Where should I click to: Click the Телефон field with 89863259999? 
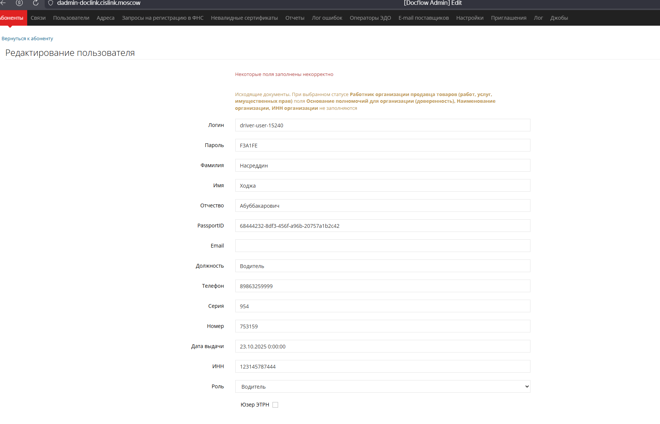(383, 286)
